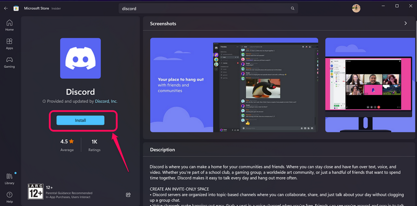This screenshot has width=417, height=206.
Task: Open the first Discord chat screenshot
Action: tap(234, 85)
